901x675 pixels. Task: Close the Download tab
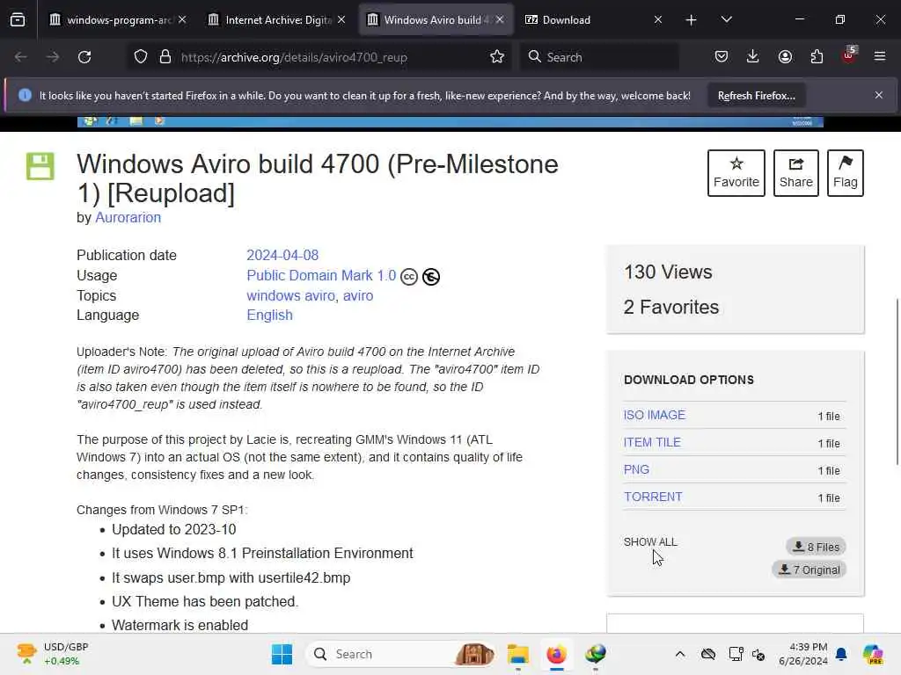click(x=658, y=20)
